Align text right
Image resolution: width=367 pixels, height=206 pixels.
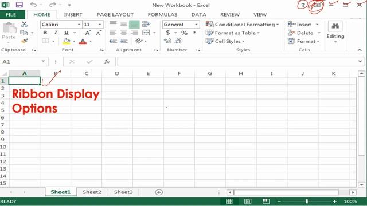tap(134, 33)
